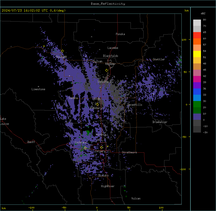This screenshot has height=211, width=216.
Task: Click the Base_Reflectivity title
Action: [x=108, y=4]
